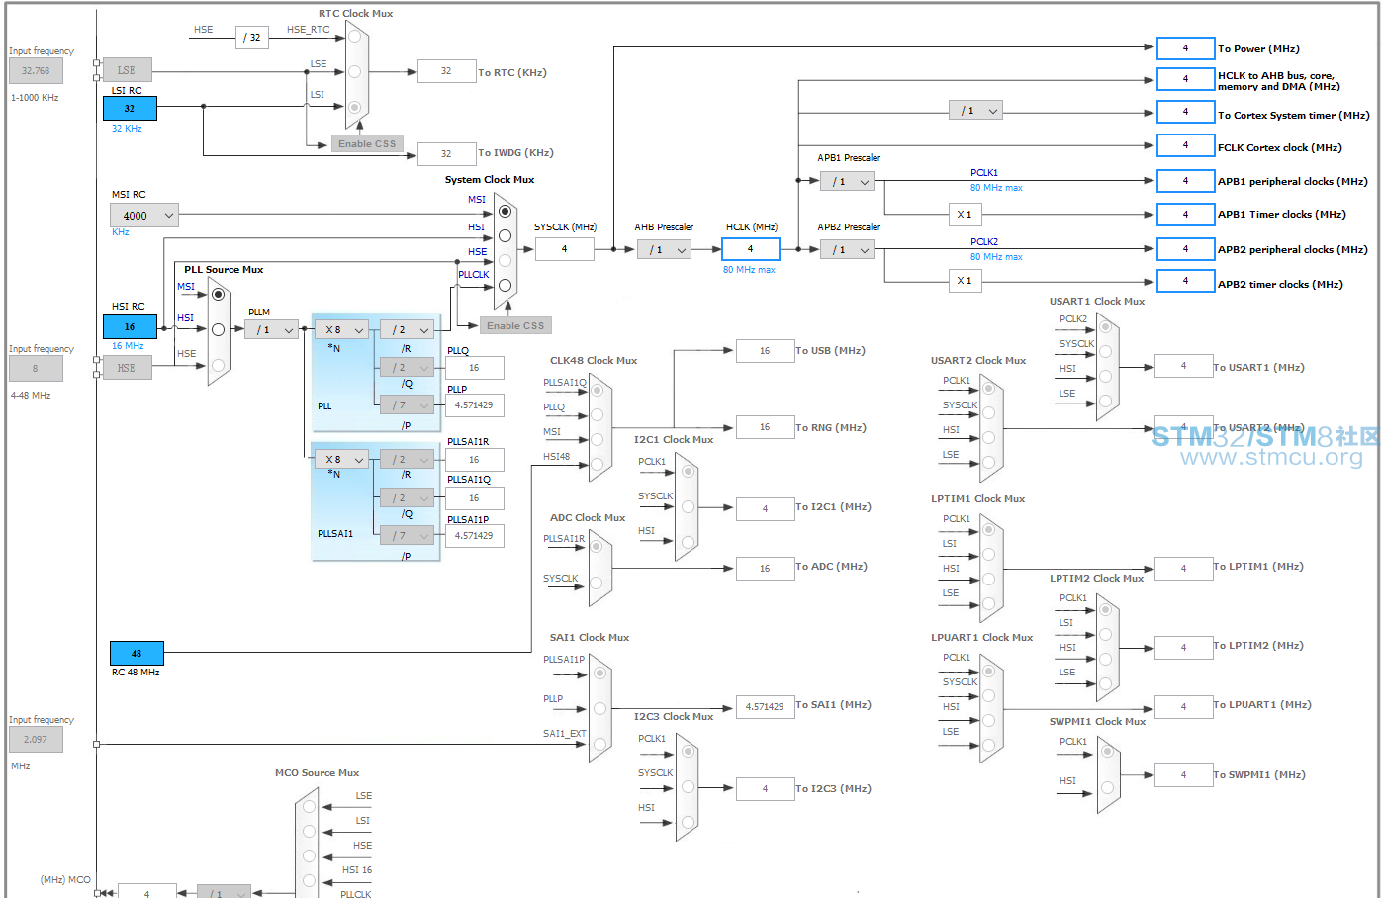Screen dimensions: 1382x898
Task: Select LSI input in the RTC Clock Mux
Action: (354, 107)
